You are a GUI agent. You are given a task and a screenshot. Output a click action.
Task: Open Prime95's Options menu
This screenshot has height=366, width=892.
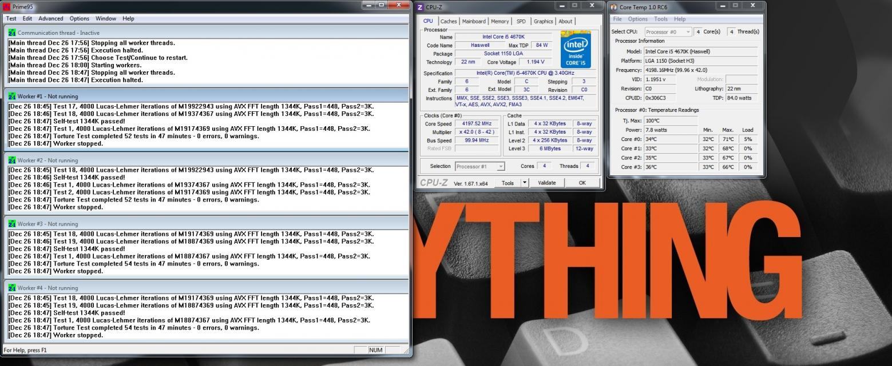point(80,18)
